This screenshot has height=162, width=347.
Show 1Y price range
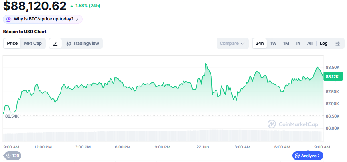(298, 43)
